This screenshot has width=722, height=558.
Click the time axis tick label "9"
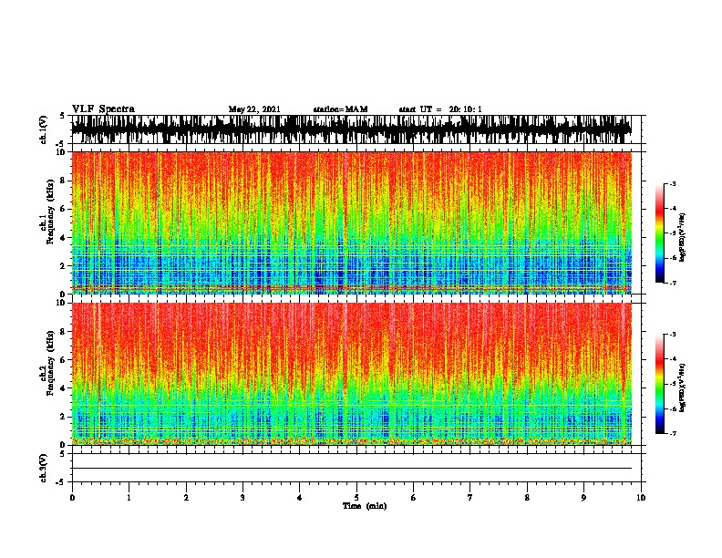click(583, 498)
